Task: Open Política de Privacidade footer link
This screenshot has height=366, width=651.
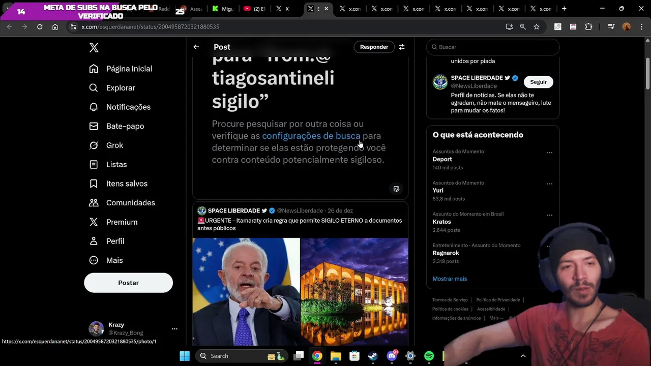Action: click(498, 300)
